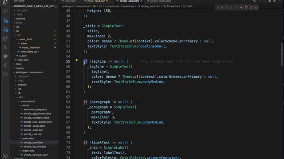Click Step Out in debug toolbar
Screen dimensions: 284x159
tap(237, 8)
